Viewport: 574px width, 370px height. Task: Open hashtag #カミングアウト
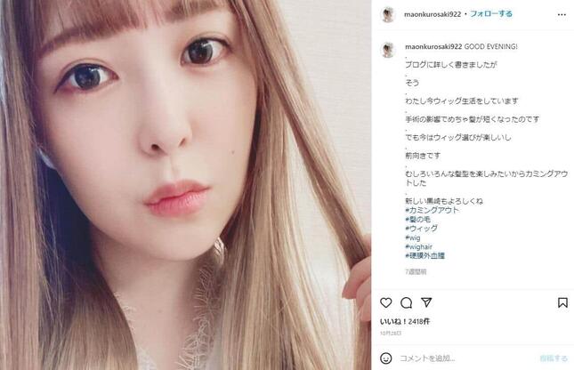pyautogui.click(x=432, y=210)
